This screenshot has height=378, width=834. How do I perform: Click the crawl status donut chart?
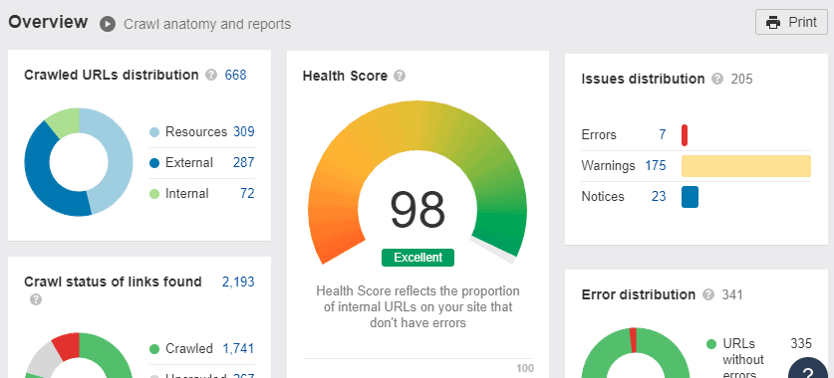tap(79, 355)
